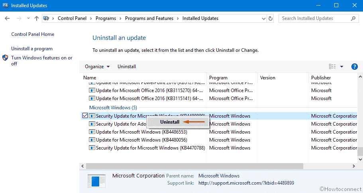The image size is (363, 193).
Task: Click icon of Update KB4480056 row
Action: click(x=92, y=140)
